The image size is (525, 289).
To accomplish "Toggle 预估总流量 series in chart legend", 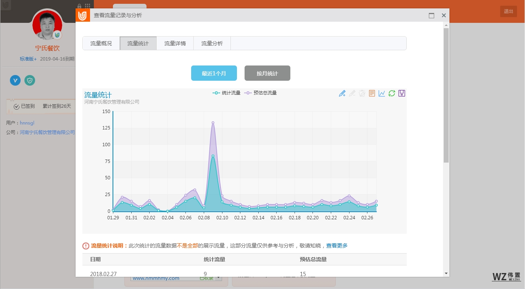I will (261, 93).
